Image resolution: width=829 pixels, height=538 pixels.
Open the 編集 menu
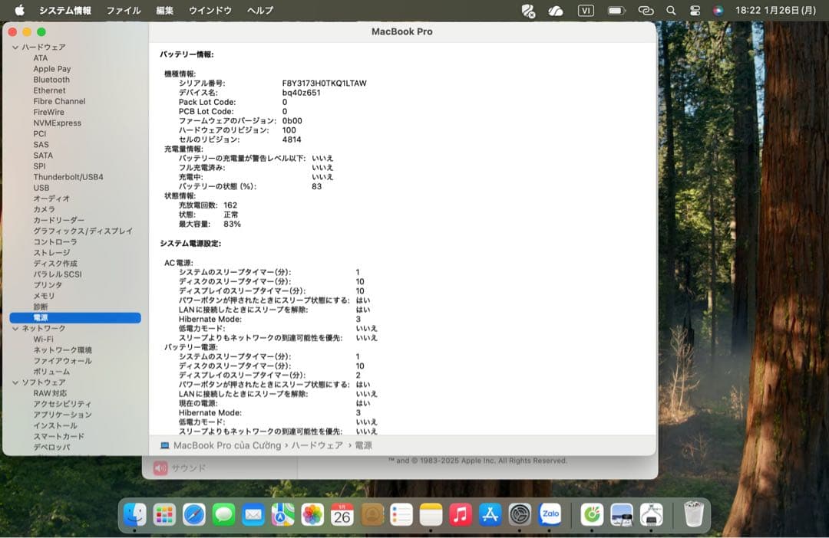click(165, 10)
